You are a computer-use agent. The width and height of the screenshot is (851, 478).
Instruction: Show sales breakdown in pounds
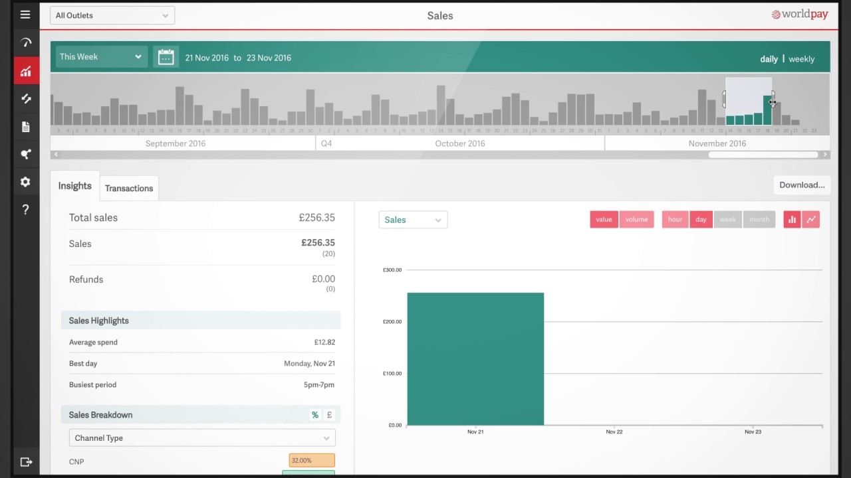(329, 415)
